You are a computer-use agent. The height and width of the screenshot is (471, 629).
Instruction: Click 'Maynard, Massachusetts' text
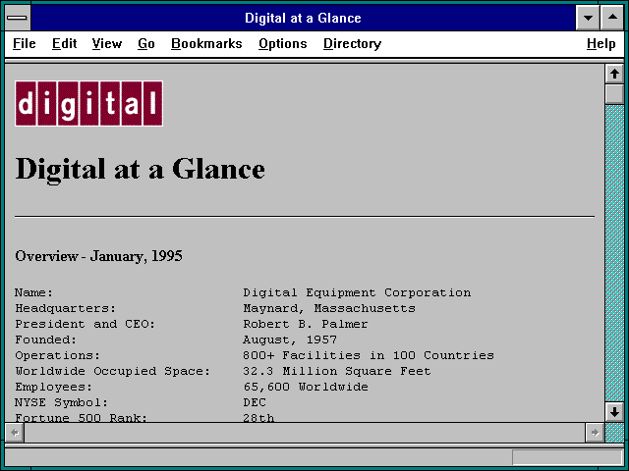329,308
